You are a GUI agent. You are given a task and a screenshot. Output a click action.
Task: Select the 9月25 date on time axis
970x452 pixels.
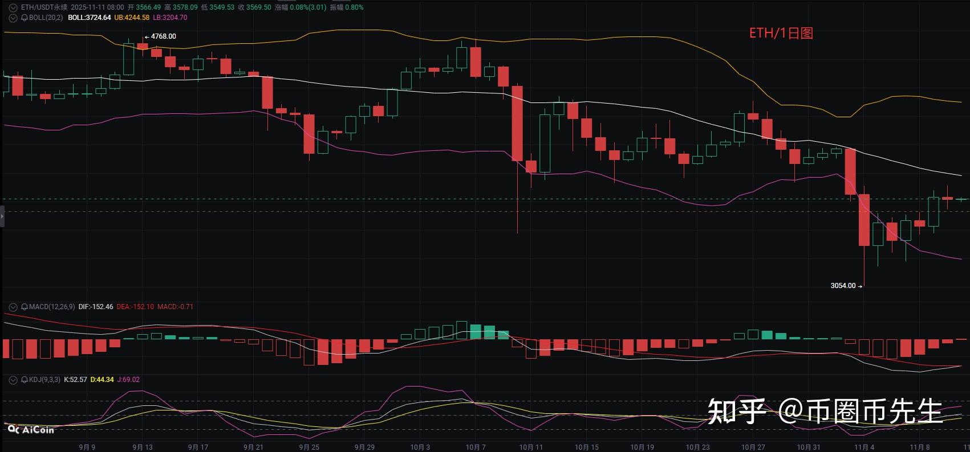(x=309, y=447)
